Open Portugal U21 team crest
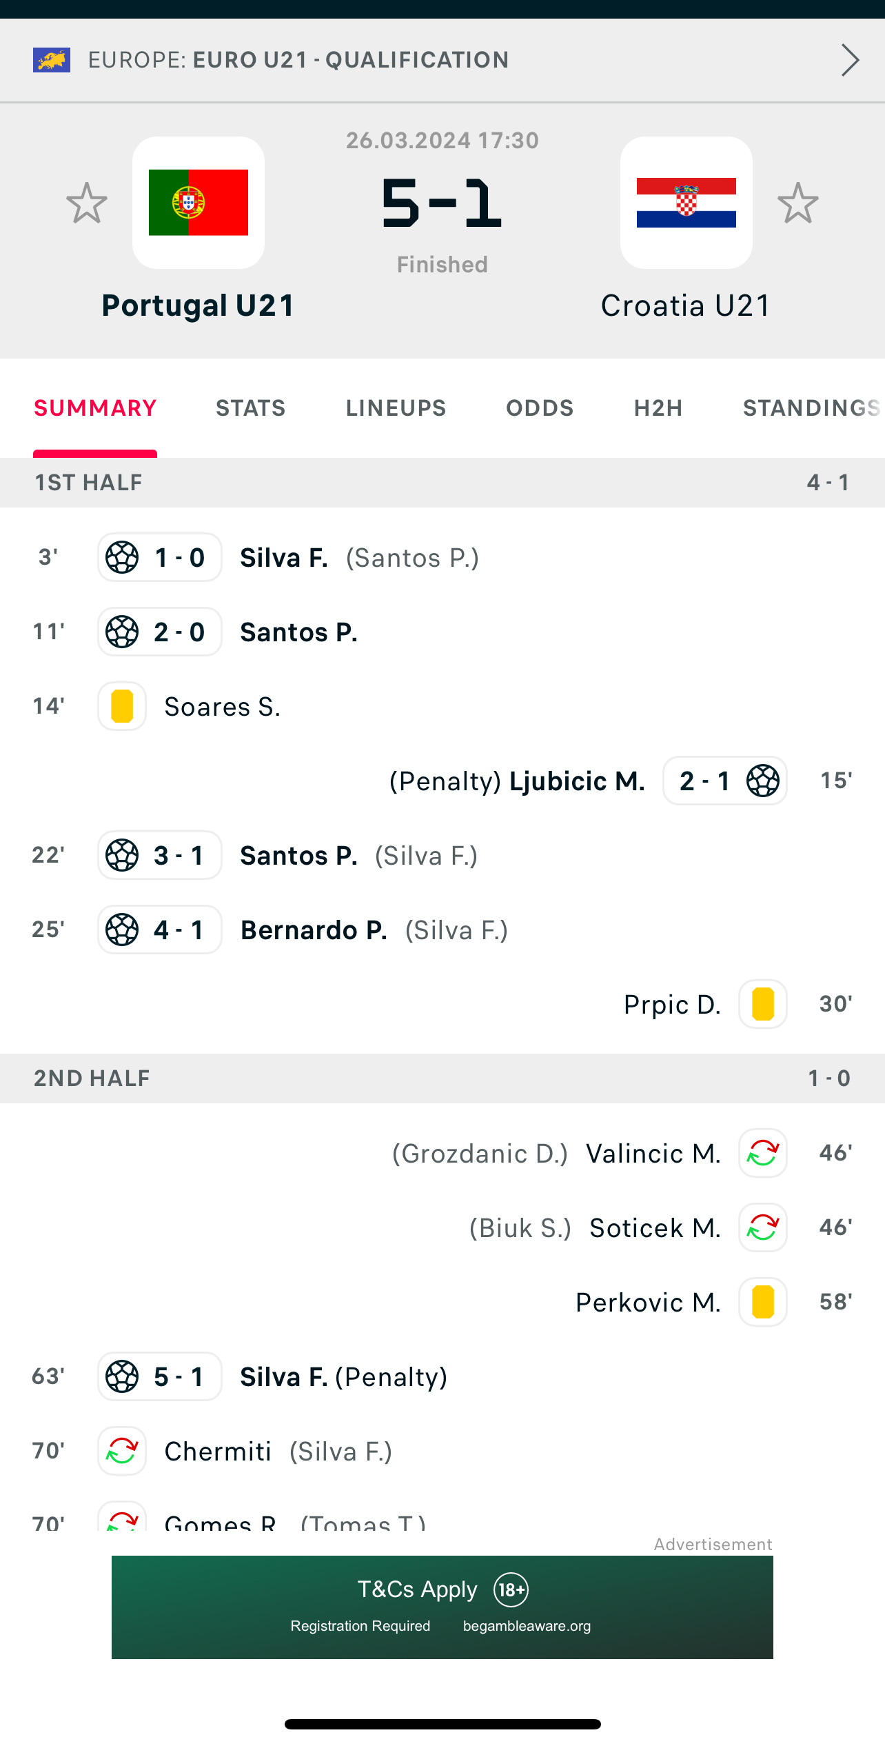Screen dimensions: 885x1746 (x=199, y=203)
